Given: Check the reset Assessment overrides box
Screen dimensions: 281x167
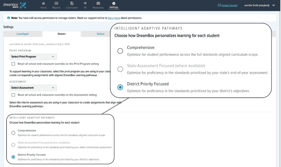Looking at the screenshot, I should [13, 95].
